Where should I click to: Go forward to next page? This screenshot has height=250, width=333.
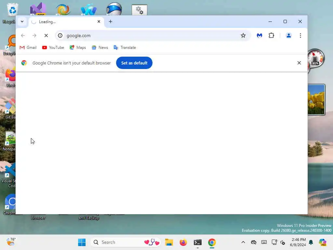click(34, 35)
